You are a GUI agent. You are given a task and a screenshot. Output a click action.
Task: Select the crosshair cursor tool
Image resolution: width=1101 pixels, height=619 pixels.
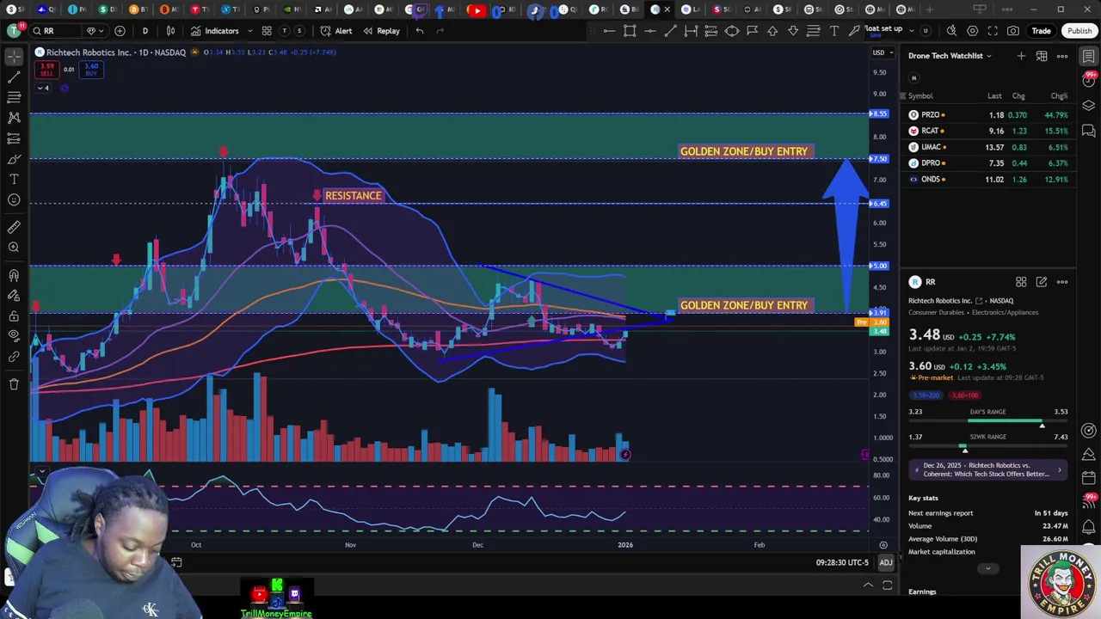(x=14, y=56)
